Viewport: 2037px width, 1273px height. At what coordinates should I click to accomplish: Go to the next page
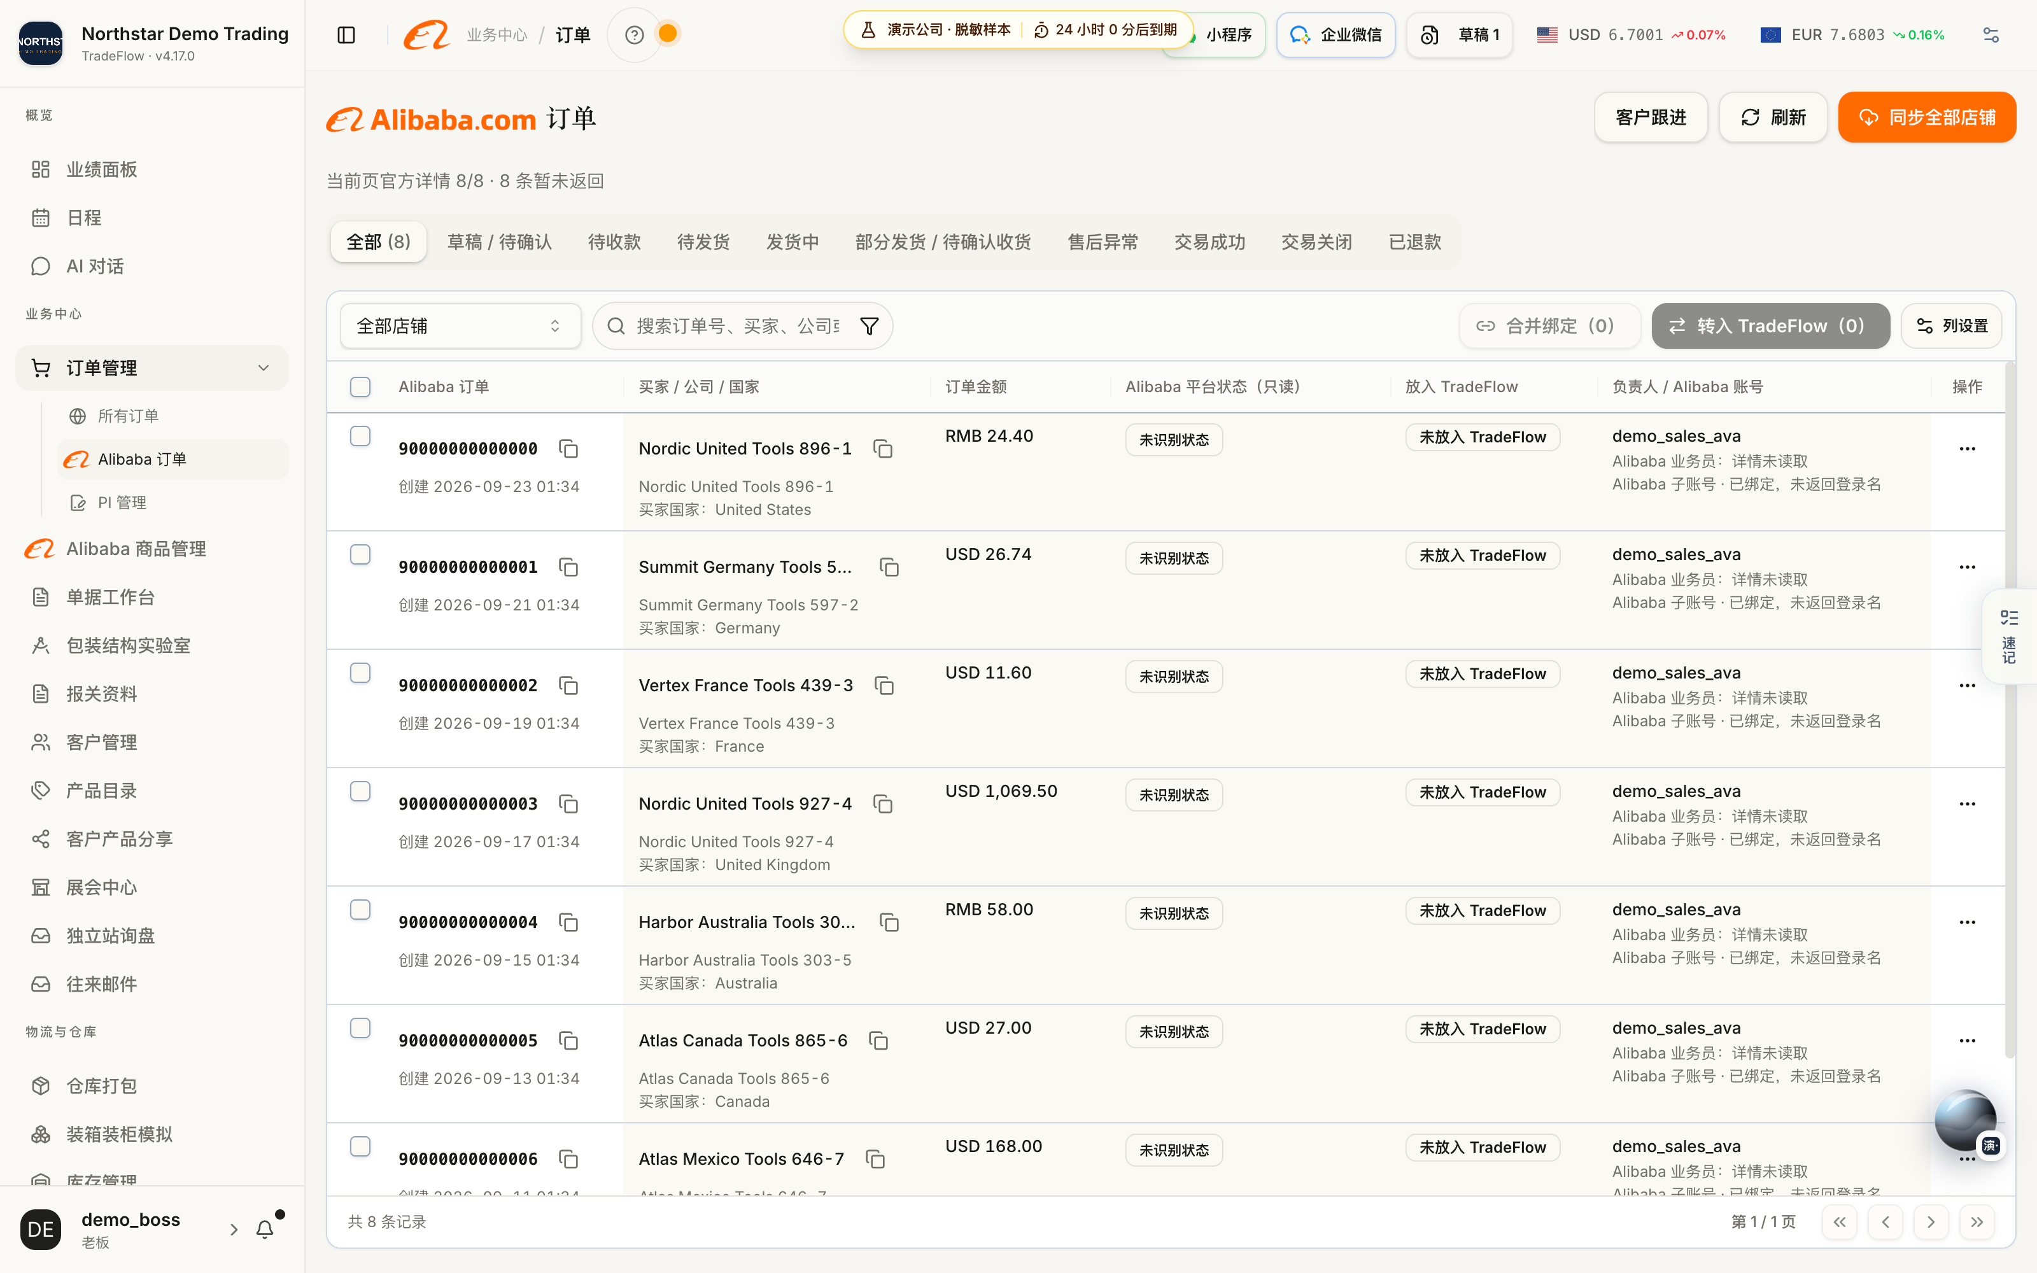coord(1931,1221)
